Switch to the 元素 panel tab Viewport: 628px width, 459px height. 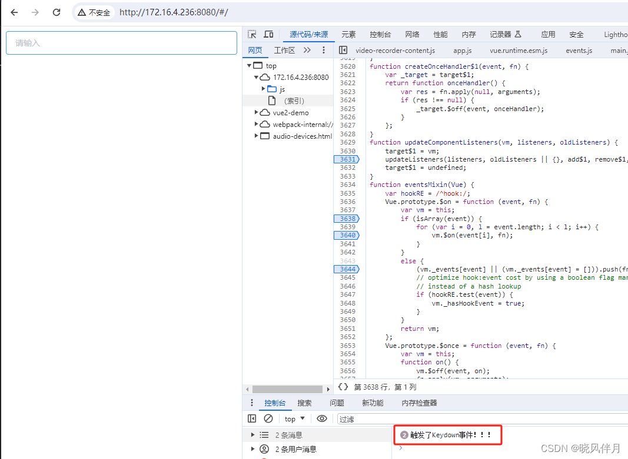(x=348, y=34)
